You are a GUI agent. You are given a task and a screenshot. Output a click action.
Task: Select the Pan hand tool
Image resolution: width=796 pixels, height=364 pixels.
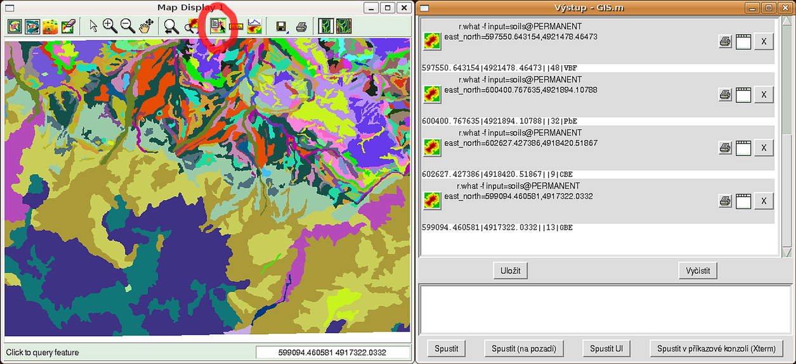[x=146, y=27]
